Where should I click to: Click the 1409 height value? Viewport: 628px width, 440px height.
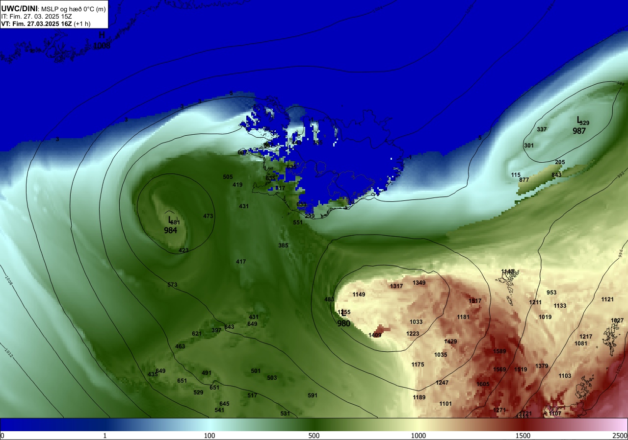[x=375, y=335]
